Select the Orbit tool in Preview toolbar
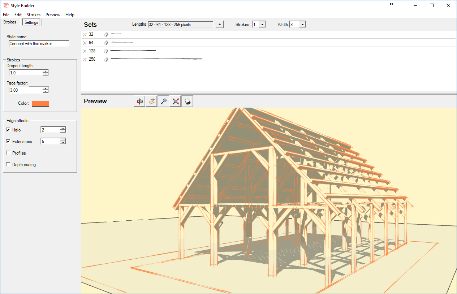Screen dimensions: 457x294 139,101
